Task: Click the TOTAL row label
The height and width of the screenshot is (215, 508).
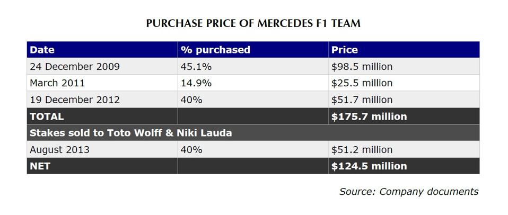Action: click(x=47, y=117)
